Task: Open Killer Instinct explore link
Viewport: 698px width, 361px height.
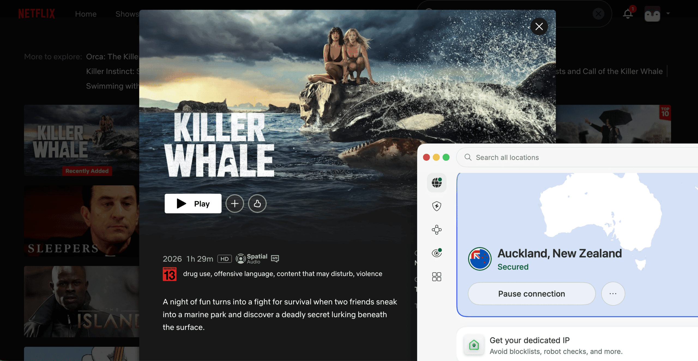Action: tap(113, 71)
